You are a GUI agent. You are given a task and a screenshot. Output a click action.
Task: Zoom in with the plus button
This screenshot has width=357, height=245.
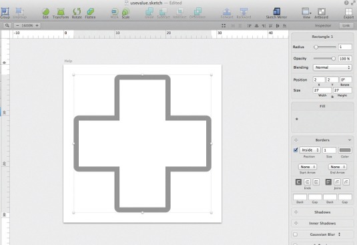[37, 25]
